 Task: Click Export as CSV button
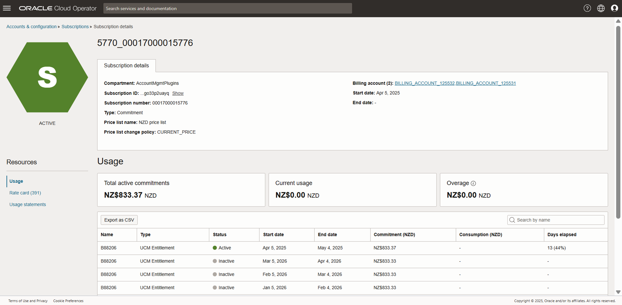119,220
